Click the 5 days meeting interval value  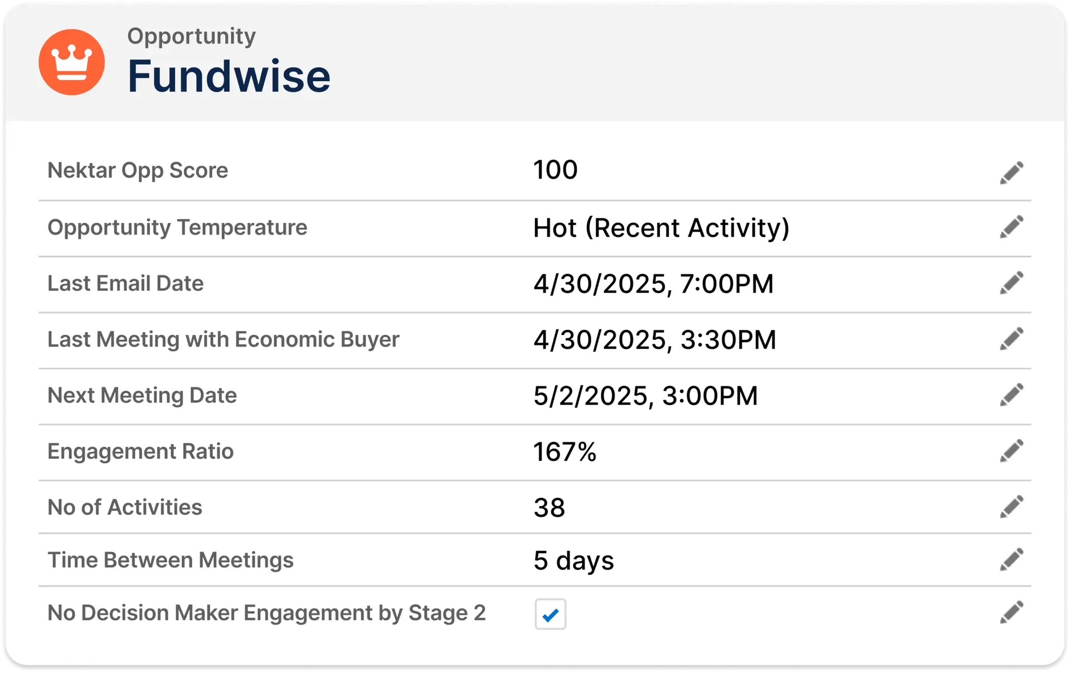tap(574, 560)
